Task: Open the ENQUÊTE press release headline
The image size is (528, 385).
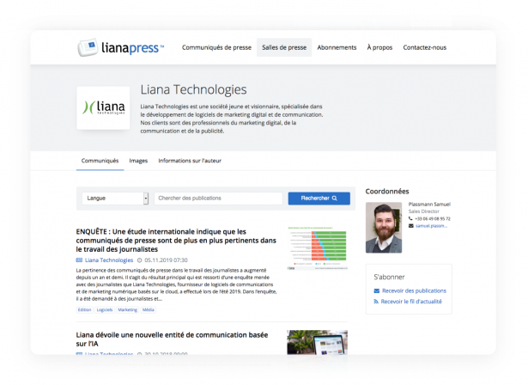Action: click(x=176, y=241)
